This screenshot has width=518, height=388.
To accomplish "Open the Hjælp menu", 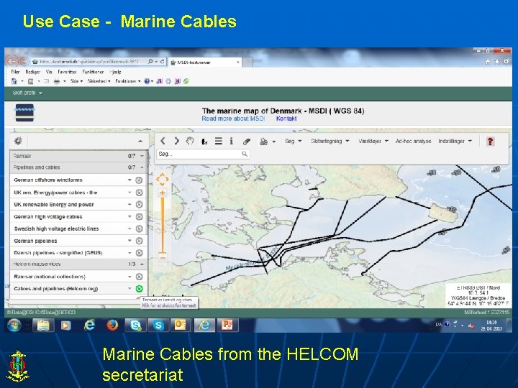I will (x=116, y=72).
